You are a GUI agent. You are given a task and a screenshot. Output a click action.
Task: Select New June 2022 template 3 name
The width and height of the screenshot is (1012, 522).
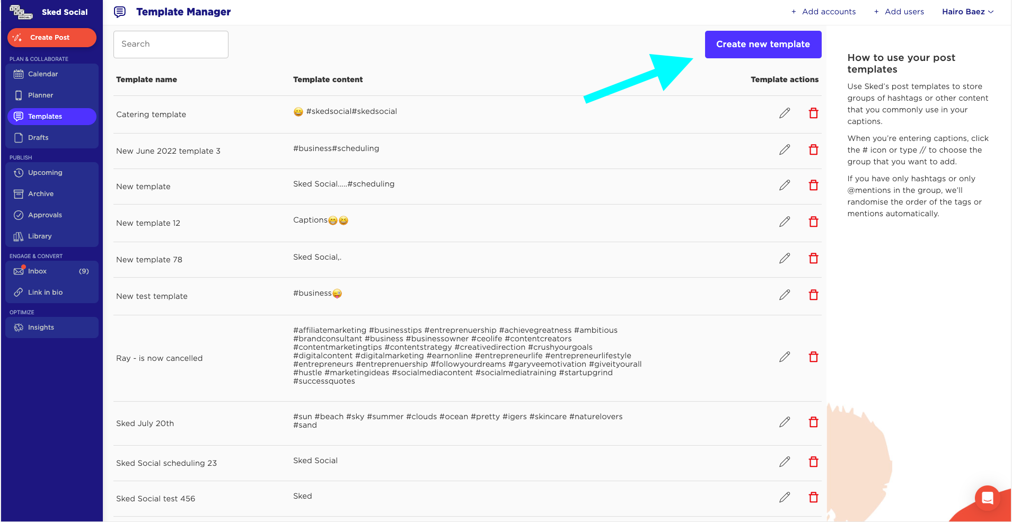point(168,151)
